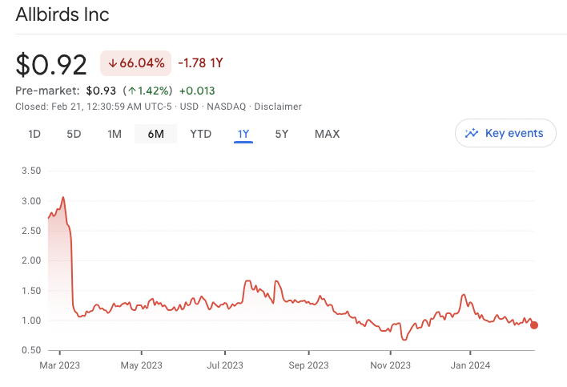Viewport: 567px width, 387px height.
Task: Click the 1.50 y-axis label
Action: click(x=31, y=291)
